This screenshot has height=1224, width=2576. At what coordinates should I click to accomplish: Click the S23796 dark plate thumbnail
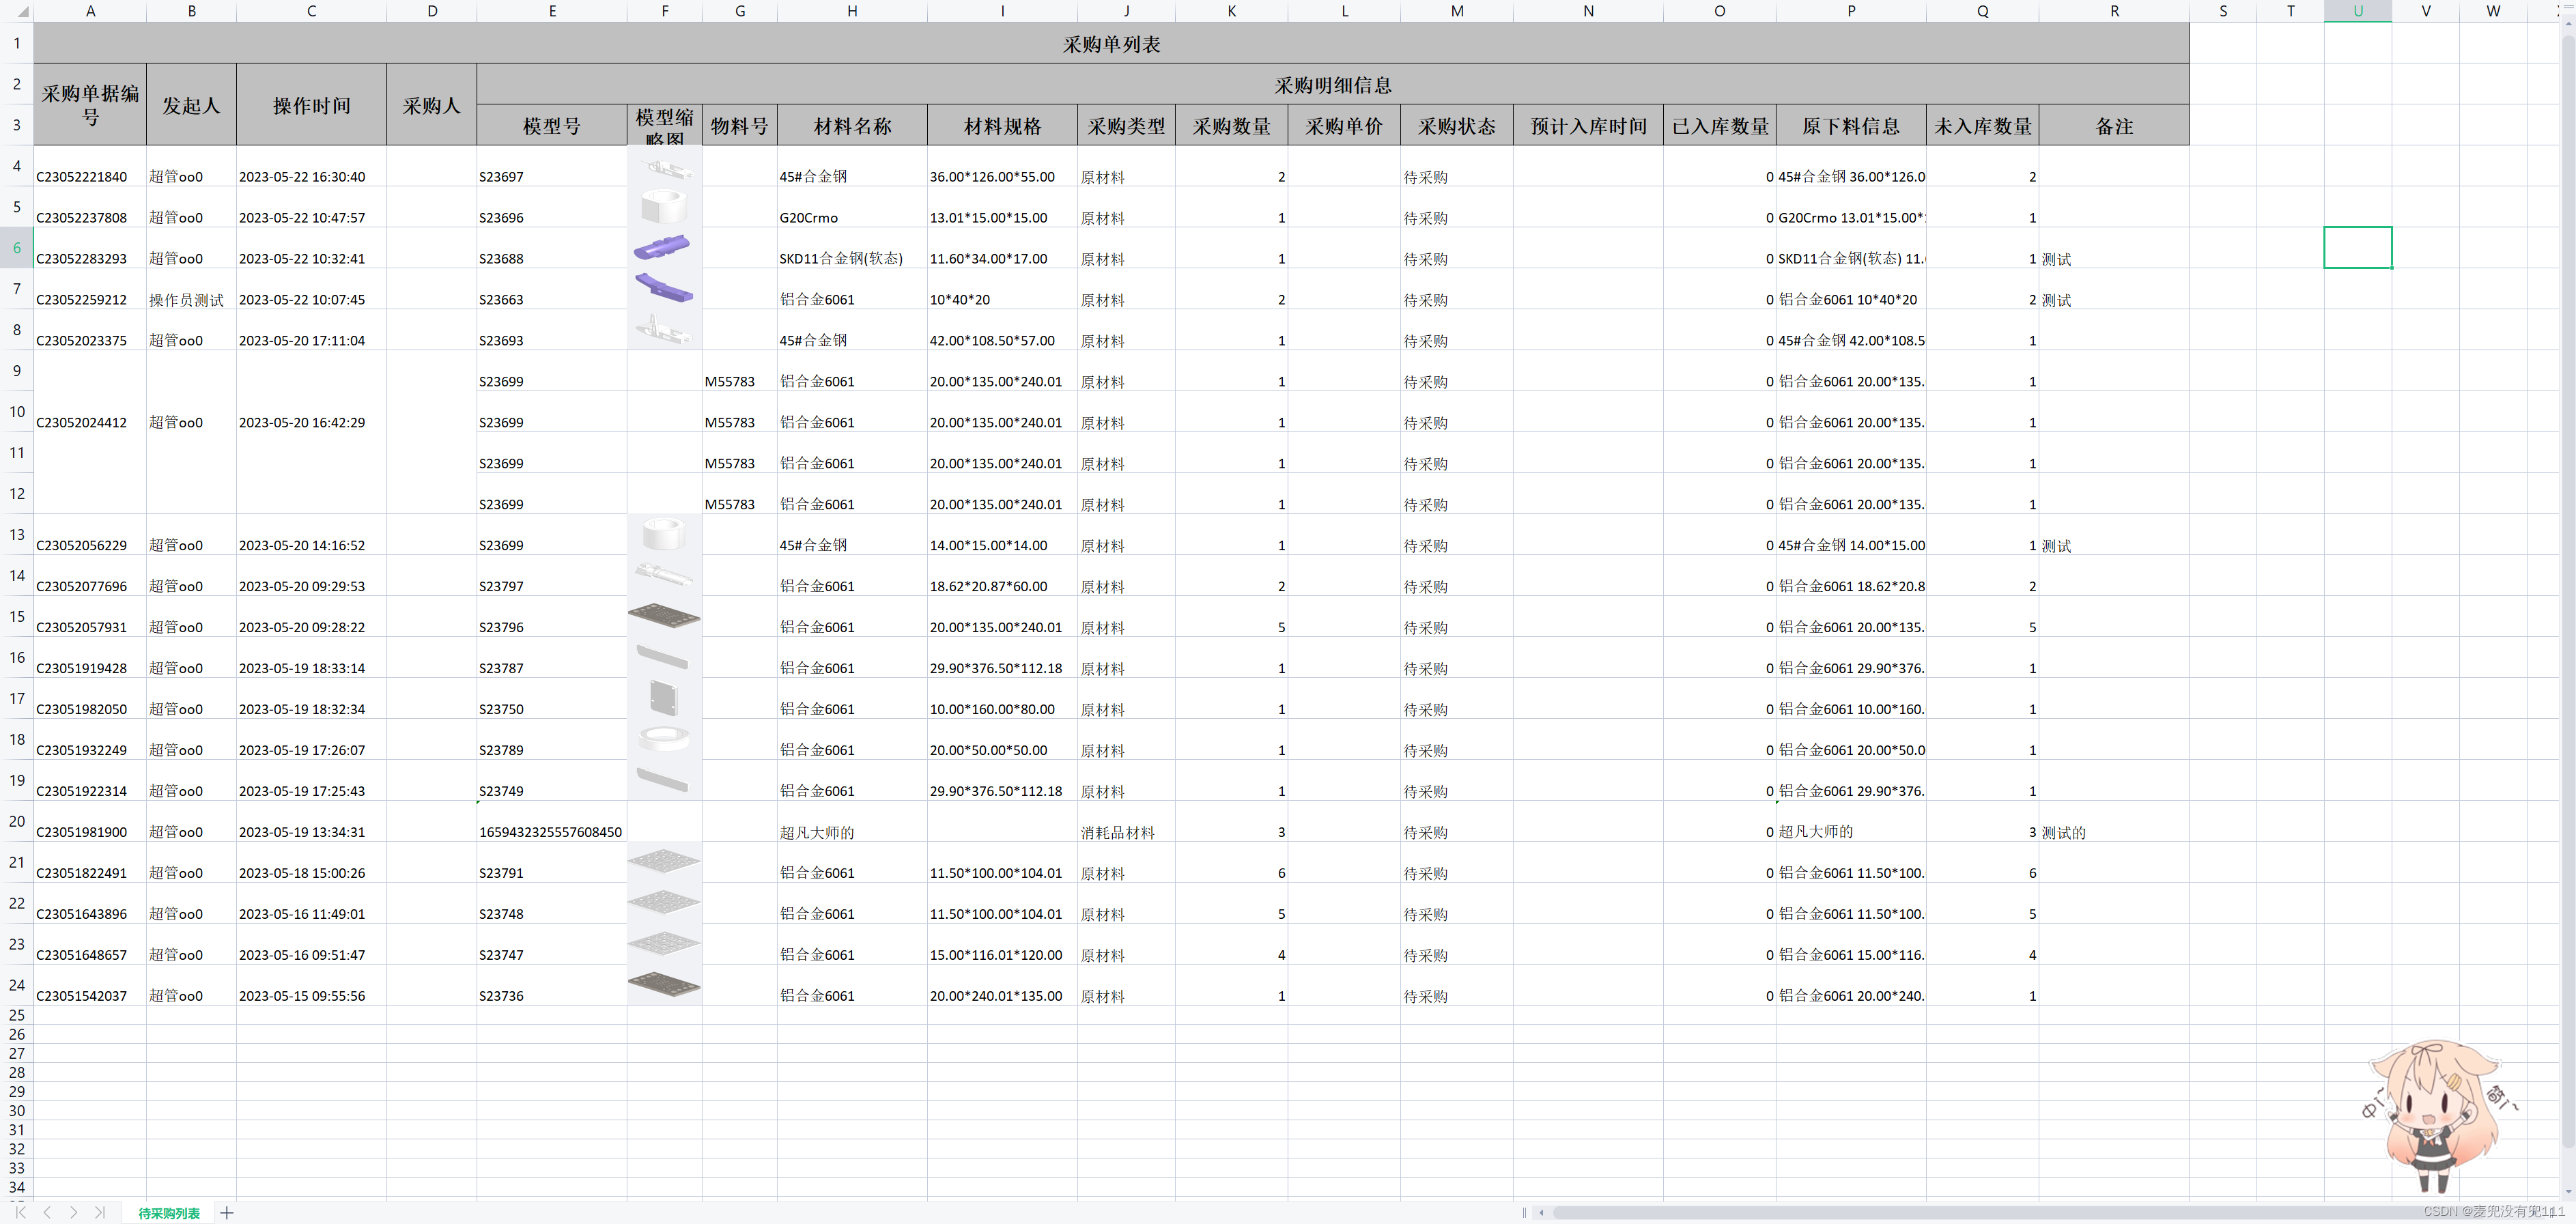click(664, 616)
